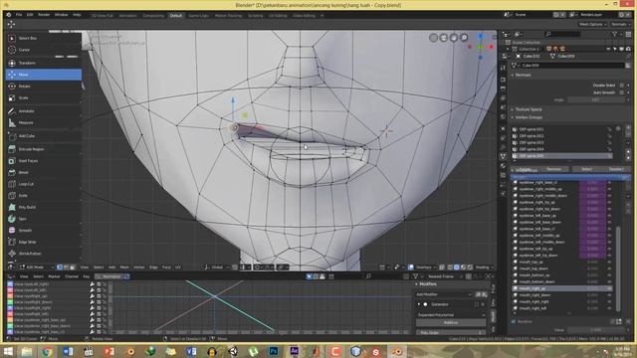Select the DEF-spine.003 vertex group

click(561, 143)
